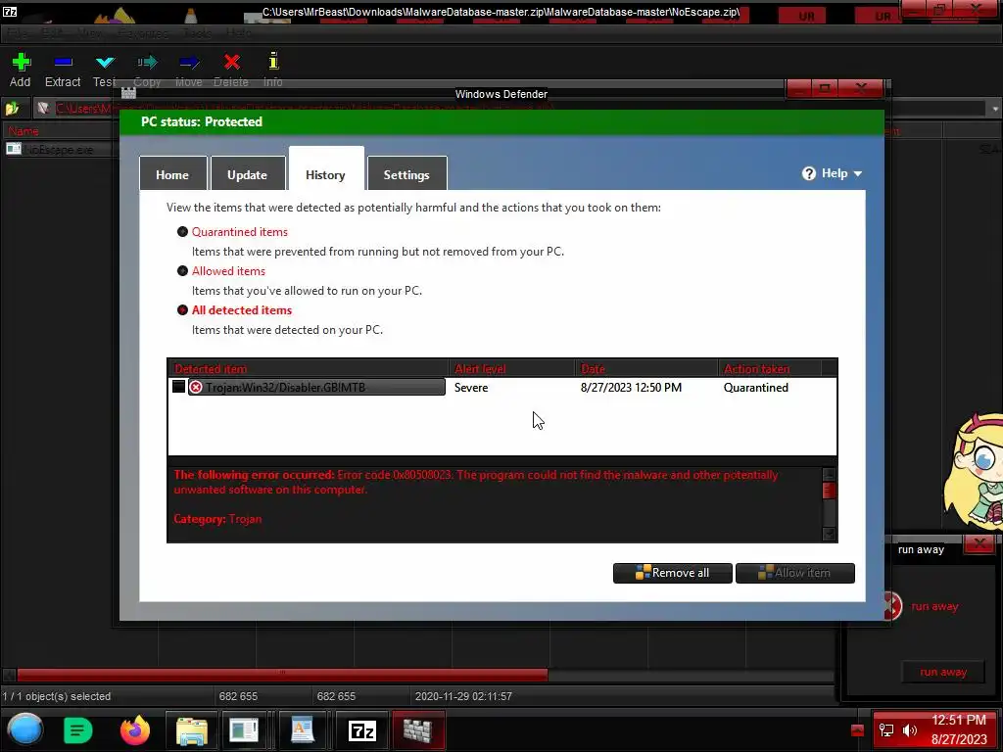
Task: Click '1 / 1 object(s) selected' status text
Action: [x=56, y=696]
